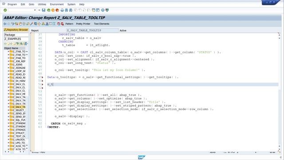This screenshot has height=160, width=284.
Task: Click the Pattern button
Action: tap(69, 24)
